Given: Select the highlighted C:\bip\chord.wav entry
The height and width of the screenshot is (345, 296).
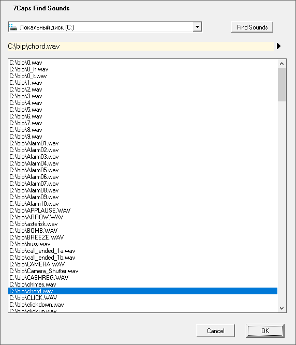Looking at the screenshot, I should tap(143, 291).
